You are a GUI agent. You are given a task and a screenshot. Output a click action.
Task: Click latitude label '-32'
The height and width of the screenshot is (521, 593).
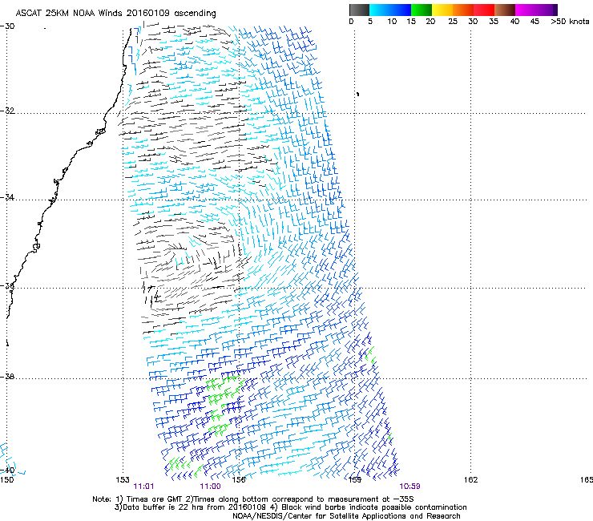pyautogui.click(x=7, y=111)
